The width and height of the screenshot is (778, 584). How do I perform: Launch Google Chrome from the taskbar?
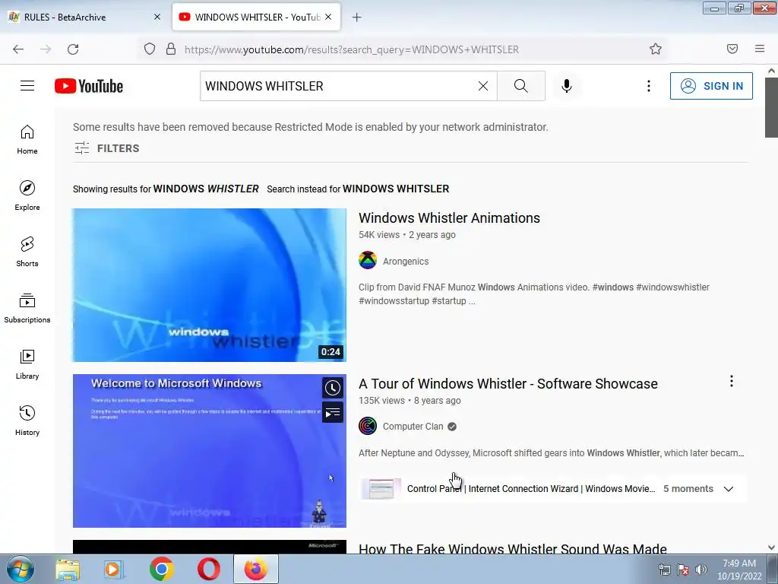(x=162, y=569)
